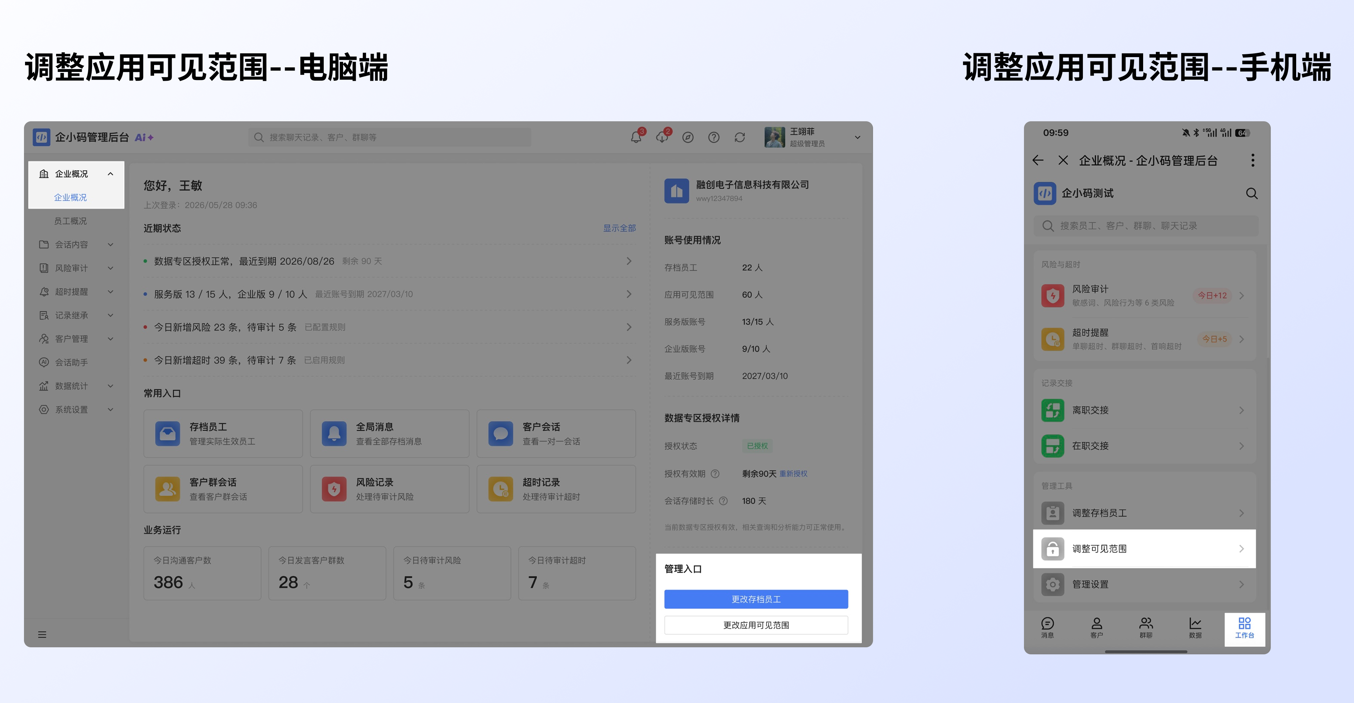Open the user account dropdown for 王翊菲
1354x703 pixels.
(857, 137)
